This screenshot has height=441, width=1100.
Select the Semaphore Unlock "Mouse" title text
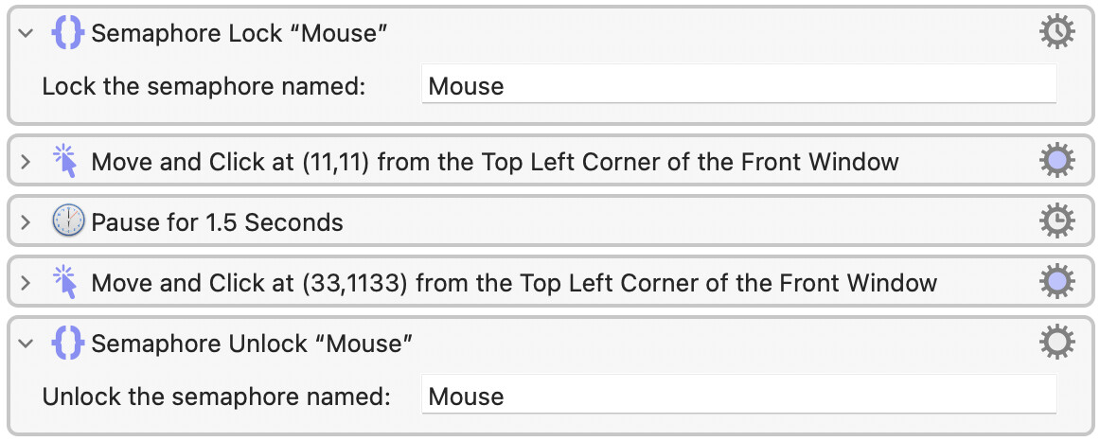252,343
